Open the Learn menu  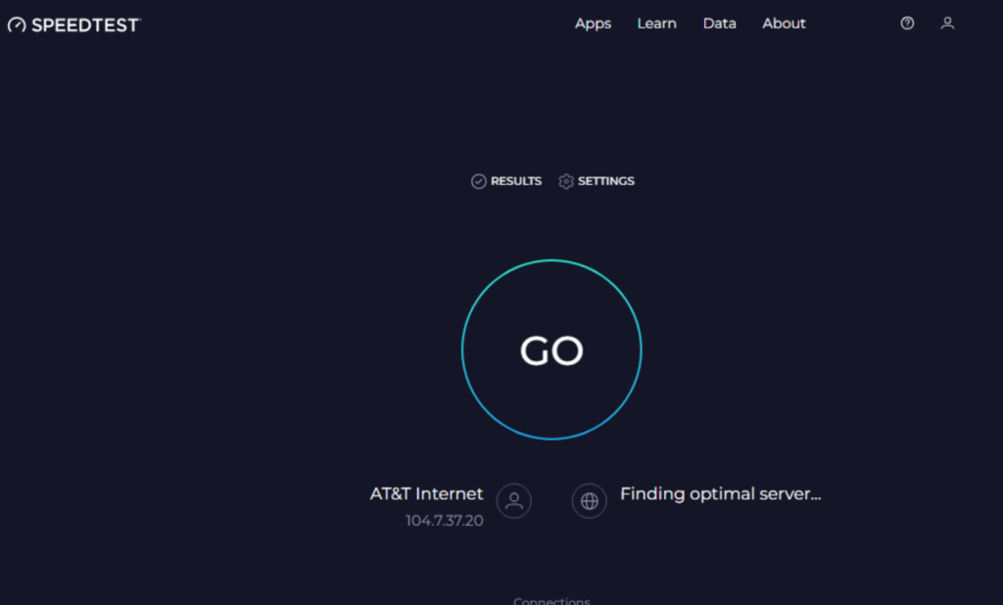click(x=656, y=23)
